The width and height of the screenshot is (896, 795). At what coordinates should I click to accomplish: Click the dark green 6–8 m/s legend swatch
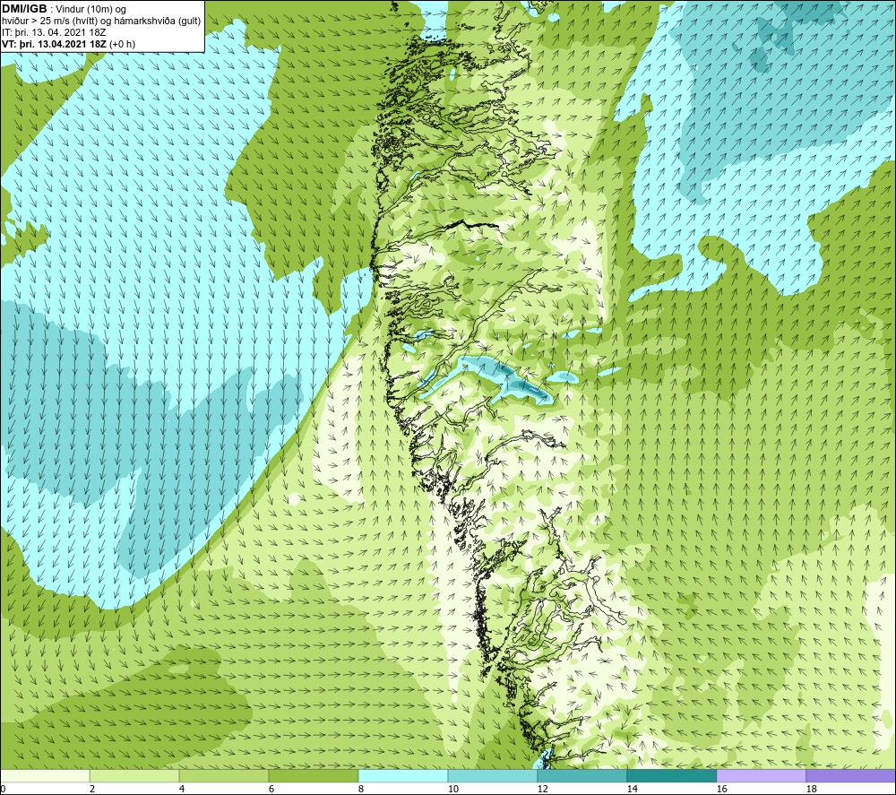[313, 775]
